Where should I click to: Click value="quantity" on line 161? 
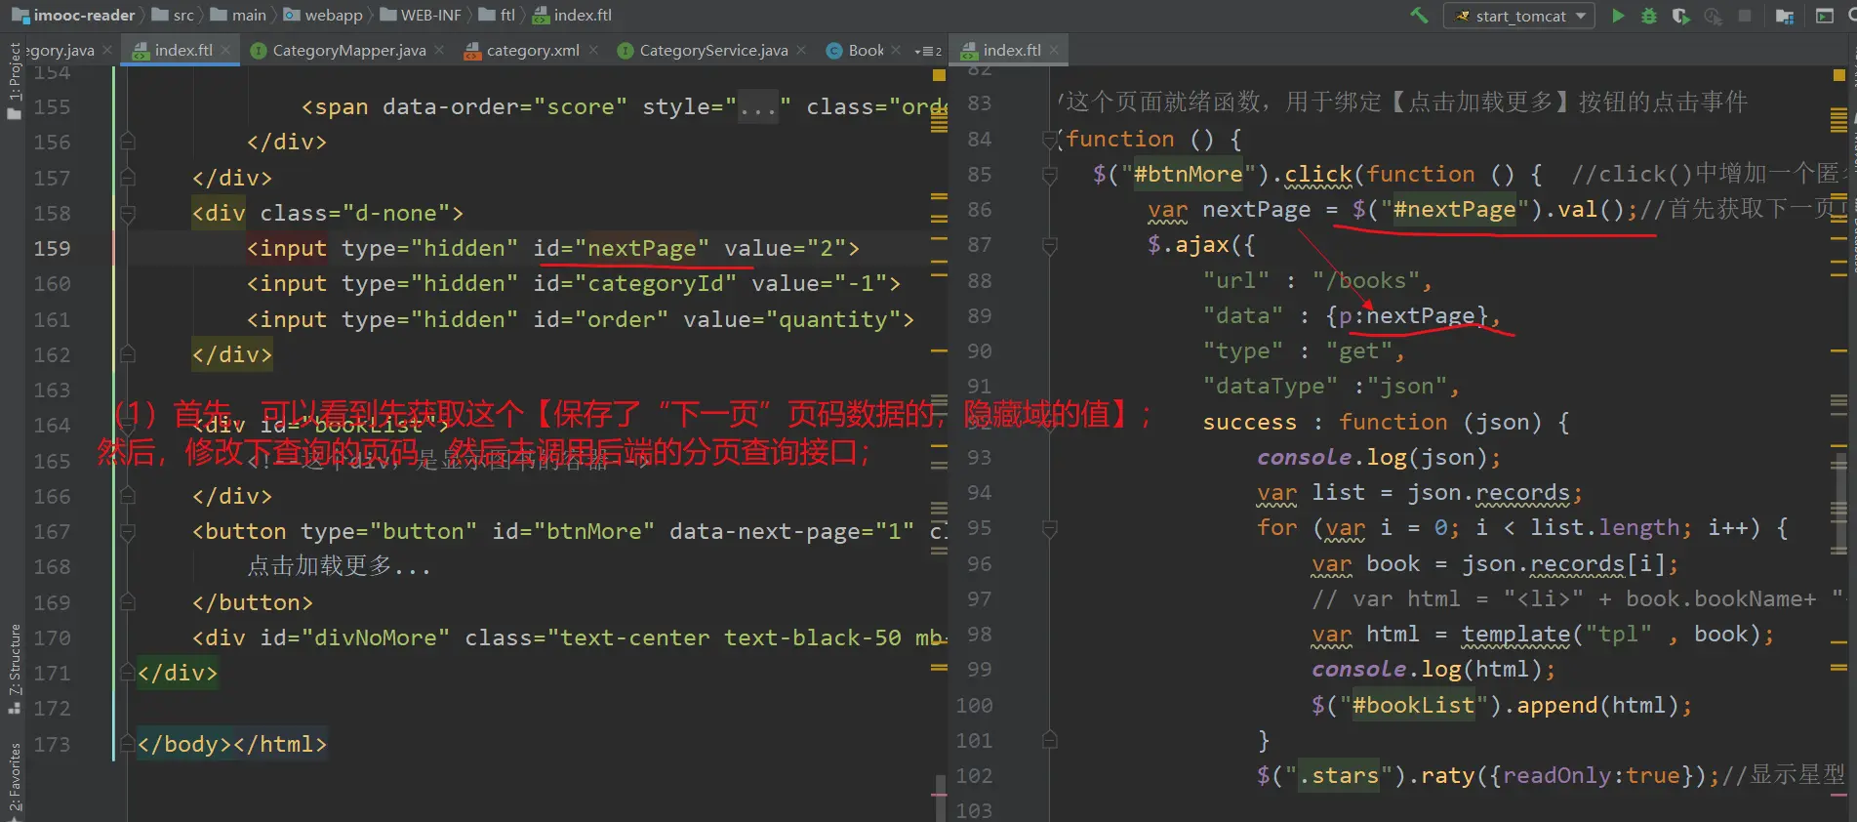tap(791, 319)
